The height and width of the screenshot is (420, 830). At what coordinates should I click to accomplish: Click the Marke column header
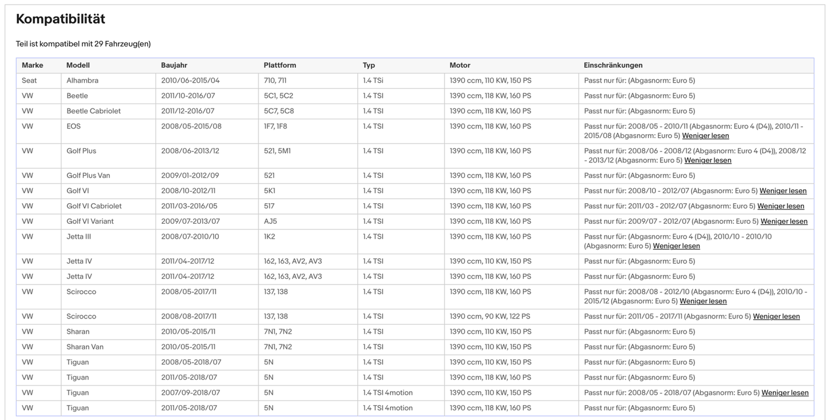click(33, 65)
